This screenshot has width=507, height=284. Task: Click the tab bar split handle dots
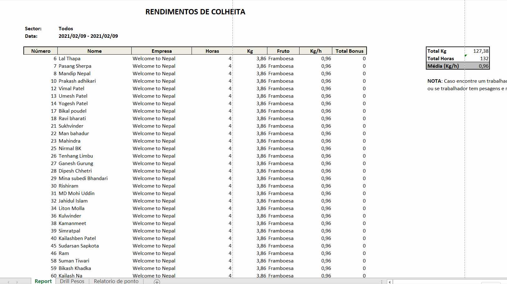tap(382, 282)
